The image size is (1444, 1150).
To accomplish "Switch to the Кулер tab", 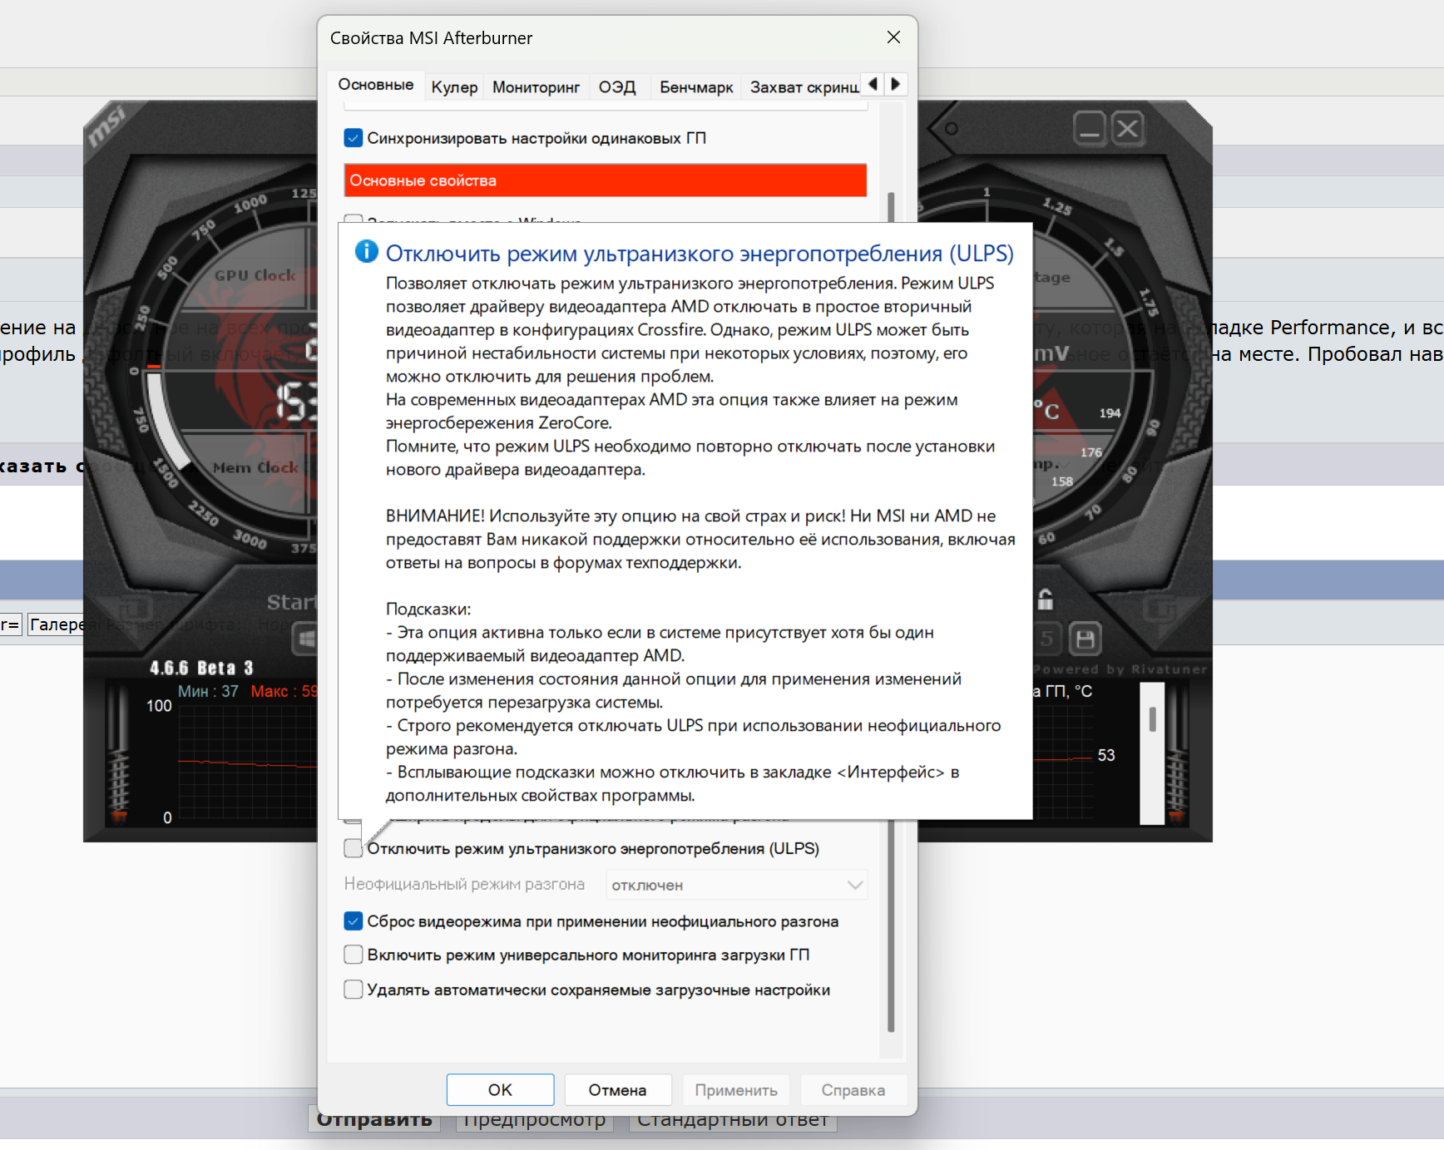I will (454, 87).
